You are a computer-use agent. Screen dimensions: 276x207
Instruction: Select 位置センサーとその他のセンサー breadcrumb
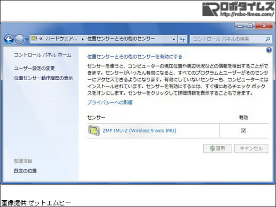[x=121, y=39]
